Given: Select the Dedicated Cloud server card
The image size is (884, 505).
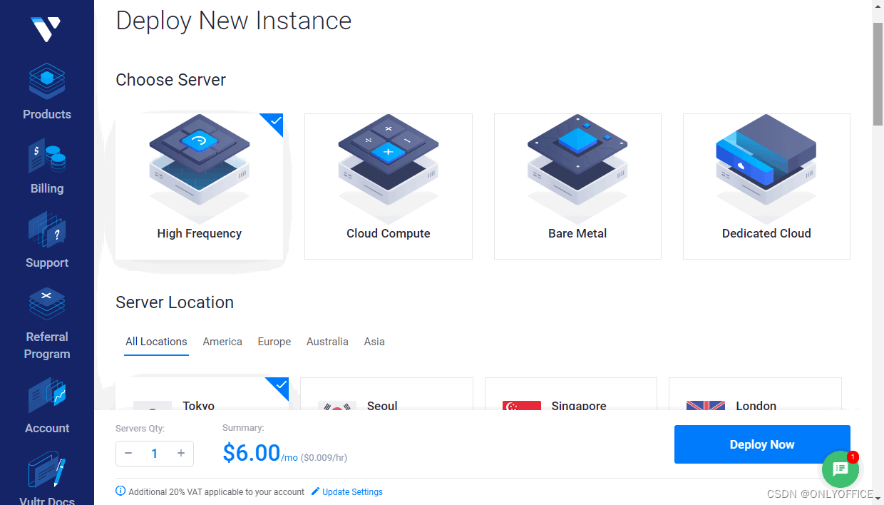Looking at the screenshot, I should click(x=766, y=186).
